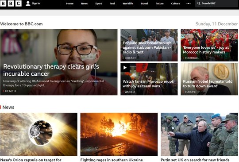This screenshot has height=162, width=239.
Task: Click the FOOTBALL category tag
Action: click(x=192, y=58)
